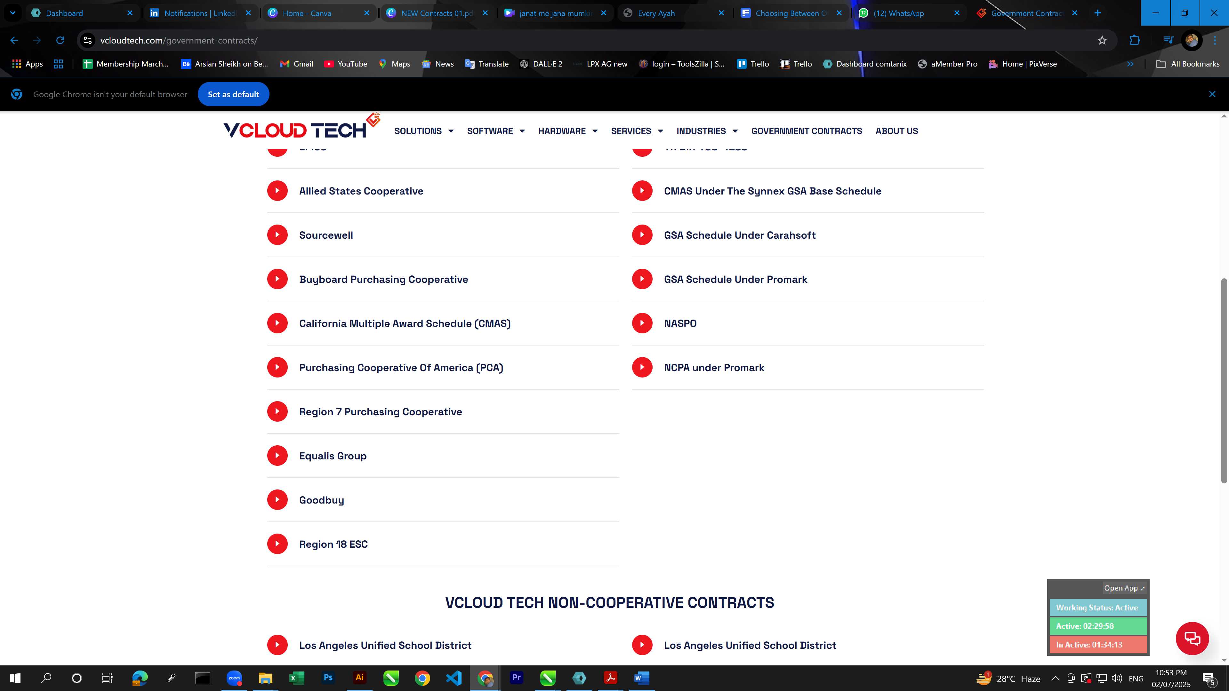Open the GOVERNMENT CONTRACTS menu item
Image resolution: width=1229 pixels, height=691 pixels.
(x=806, y=131)
